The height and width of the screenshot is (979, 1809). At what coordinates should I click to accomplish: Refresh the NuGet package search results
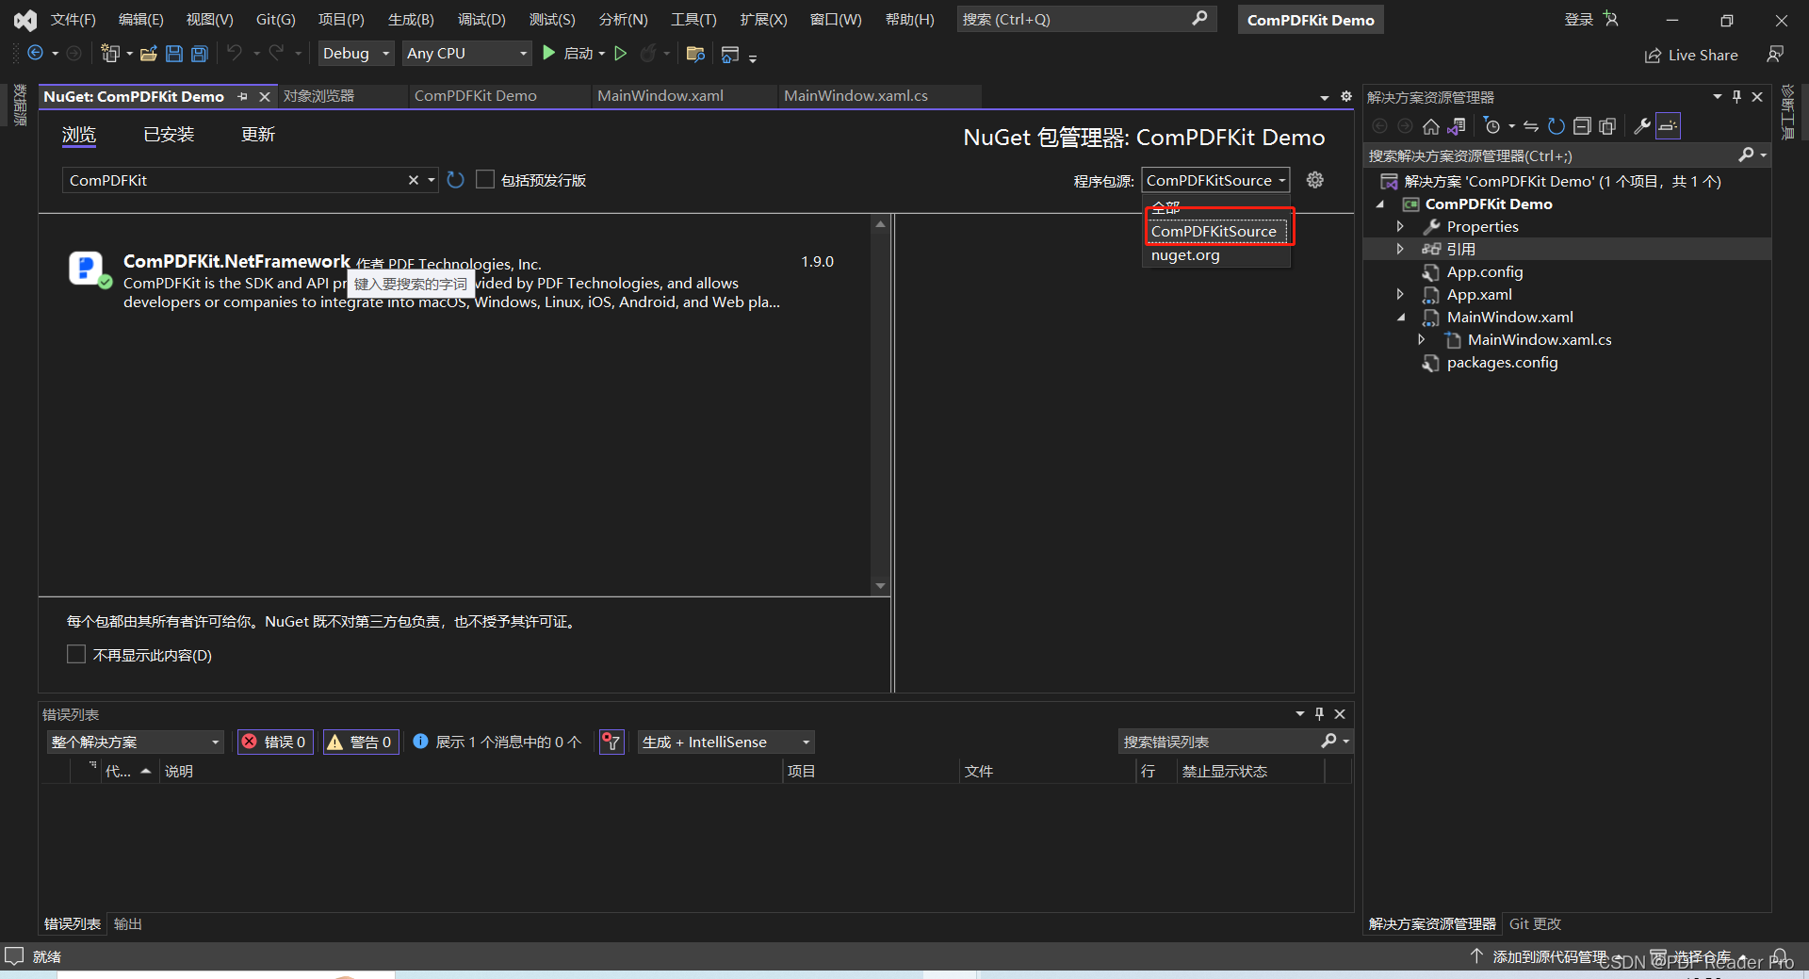click(456, 180)
